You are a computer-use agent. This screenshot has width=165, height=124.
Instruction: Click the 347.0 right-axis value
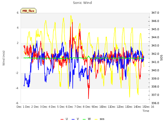[x=155, y=13]
